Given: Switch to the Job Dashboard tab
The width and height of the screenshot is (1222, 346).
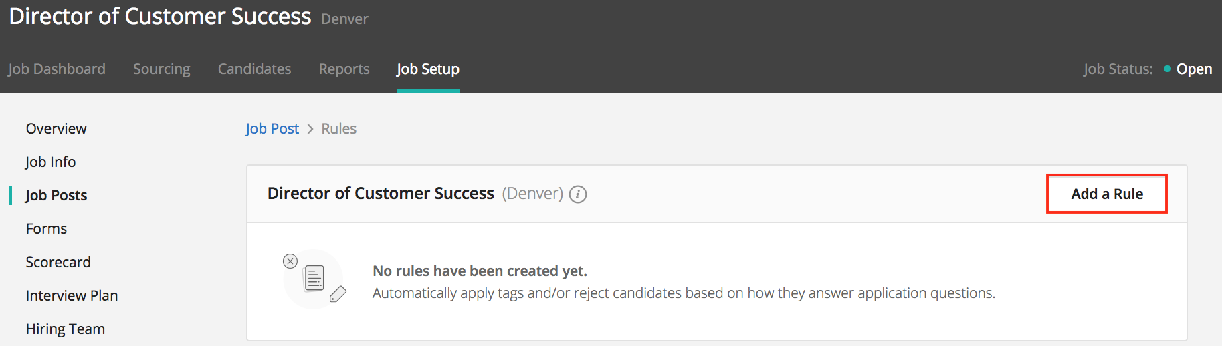Looking at the screenshot, I should [57, 69].
